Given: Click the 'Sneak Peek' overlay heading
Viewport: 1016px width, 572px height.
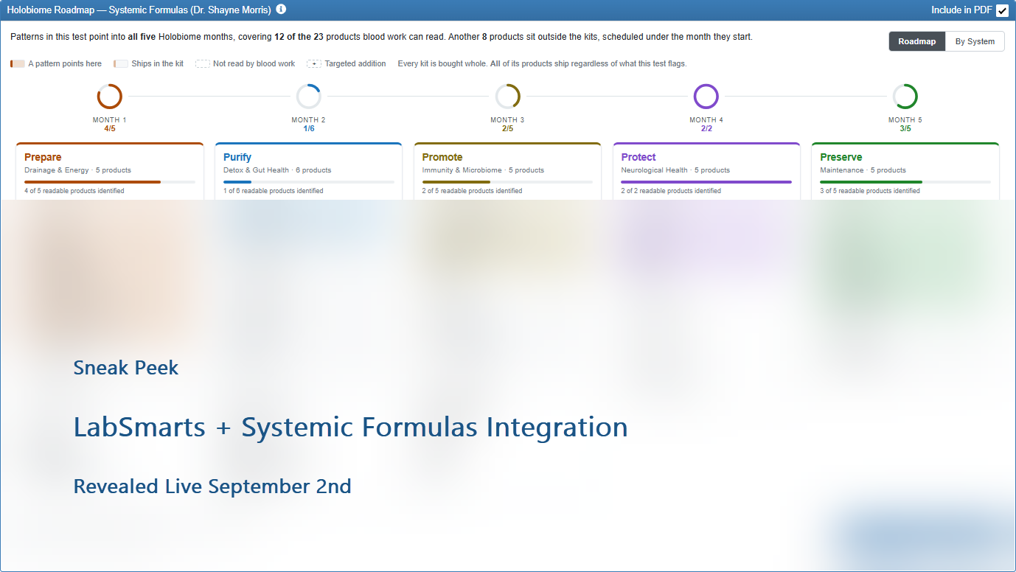Looking at the screenshot, I should [x=126, y=368].
